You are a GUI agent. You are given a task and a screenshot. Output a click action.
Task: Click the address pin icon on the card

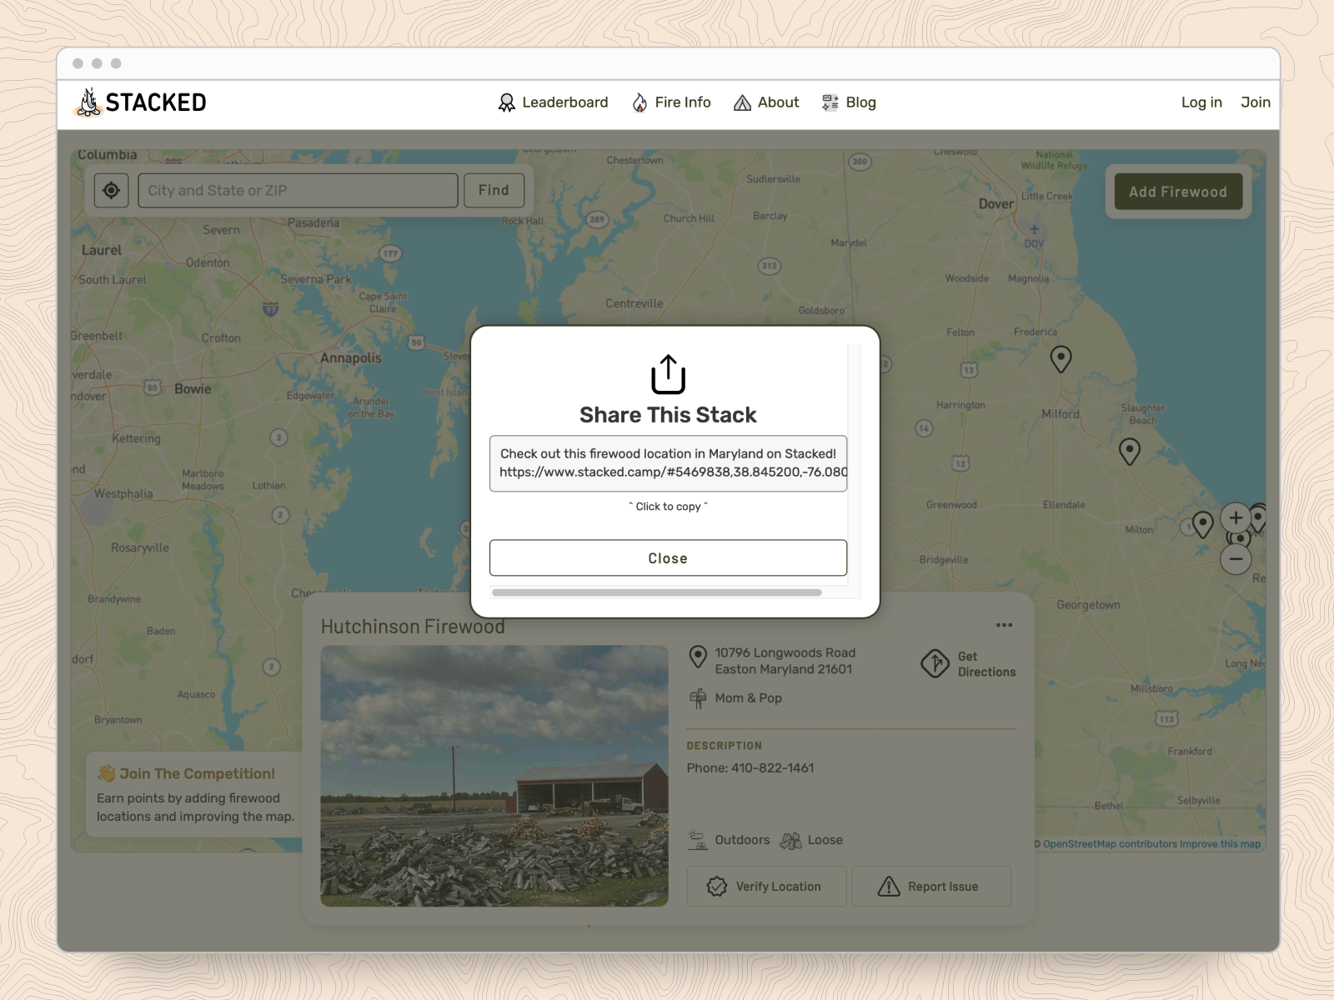698,657
